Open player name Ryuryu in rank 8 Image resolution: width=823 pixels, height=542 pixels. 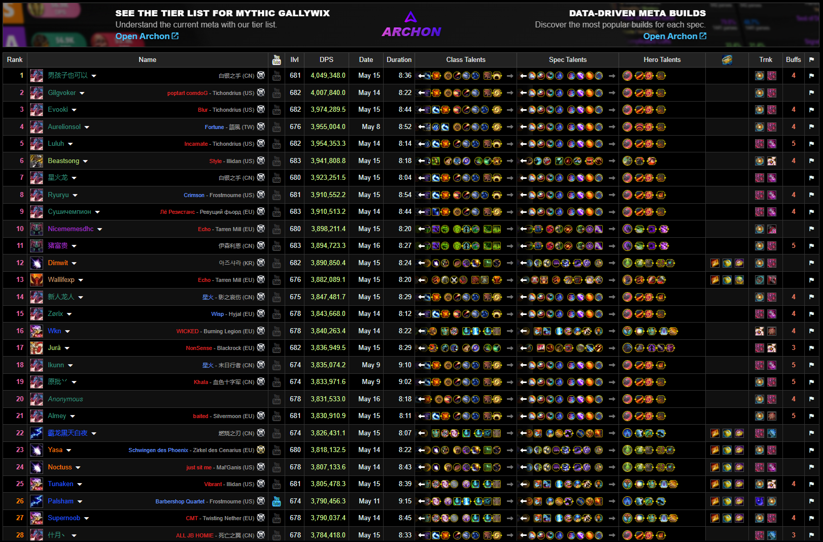click(58, 195)
